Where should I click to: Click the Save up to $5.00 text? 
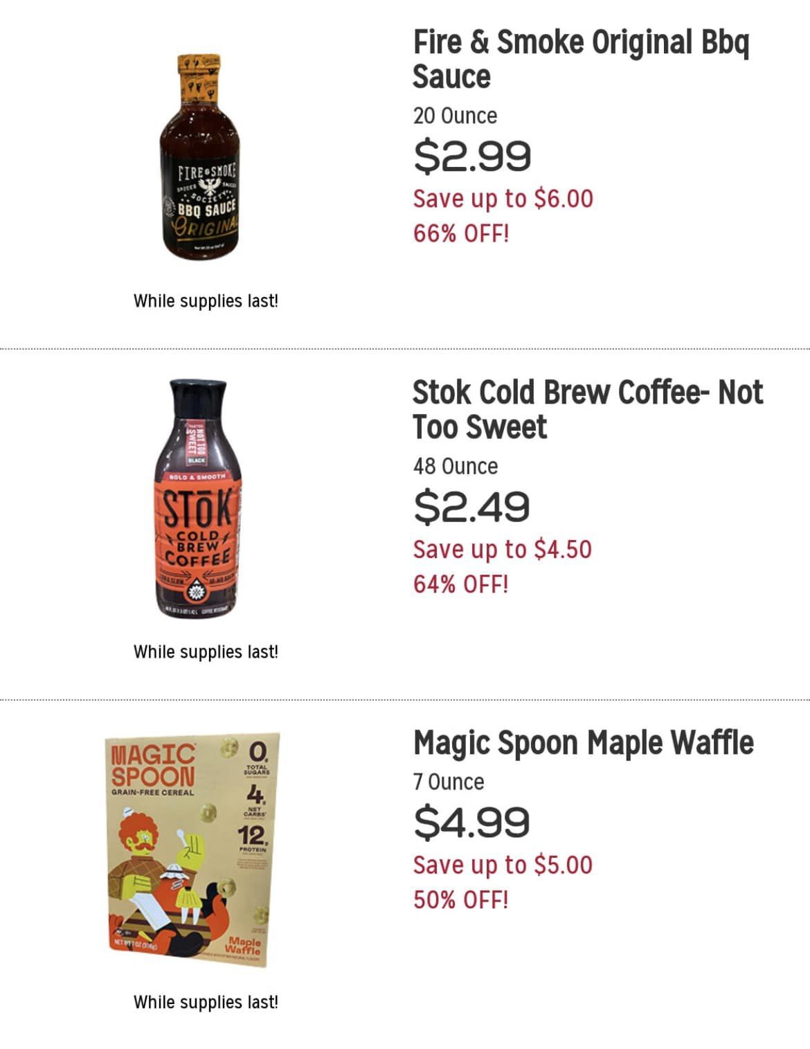pyautogui.click(x=503, y=866)
